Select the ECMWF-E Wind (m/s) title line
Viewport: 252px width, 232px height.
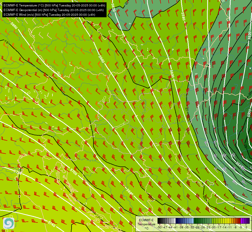[49, 15]
